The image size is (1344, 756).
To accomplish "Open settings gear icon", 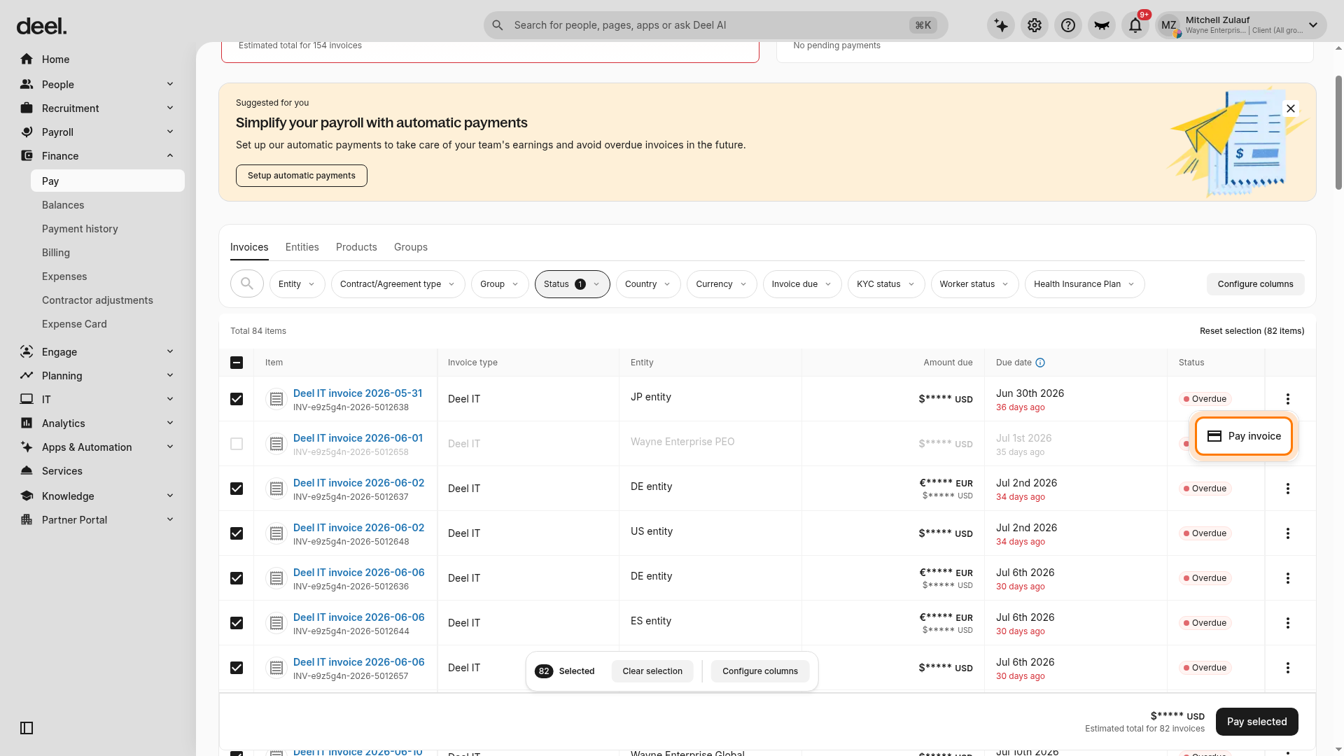I will pos(1035,26).
